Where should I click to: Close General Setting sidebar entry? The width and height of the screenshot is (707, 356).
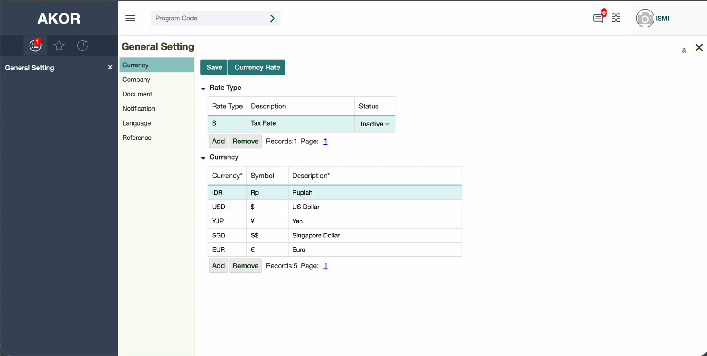110,67
